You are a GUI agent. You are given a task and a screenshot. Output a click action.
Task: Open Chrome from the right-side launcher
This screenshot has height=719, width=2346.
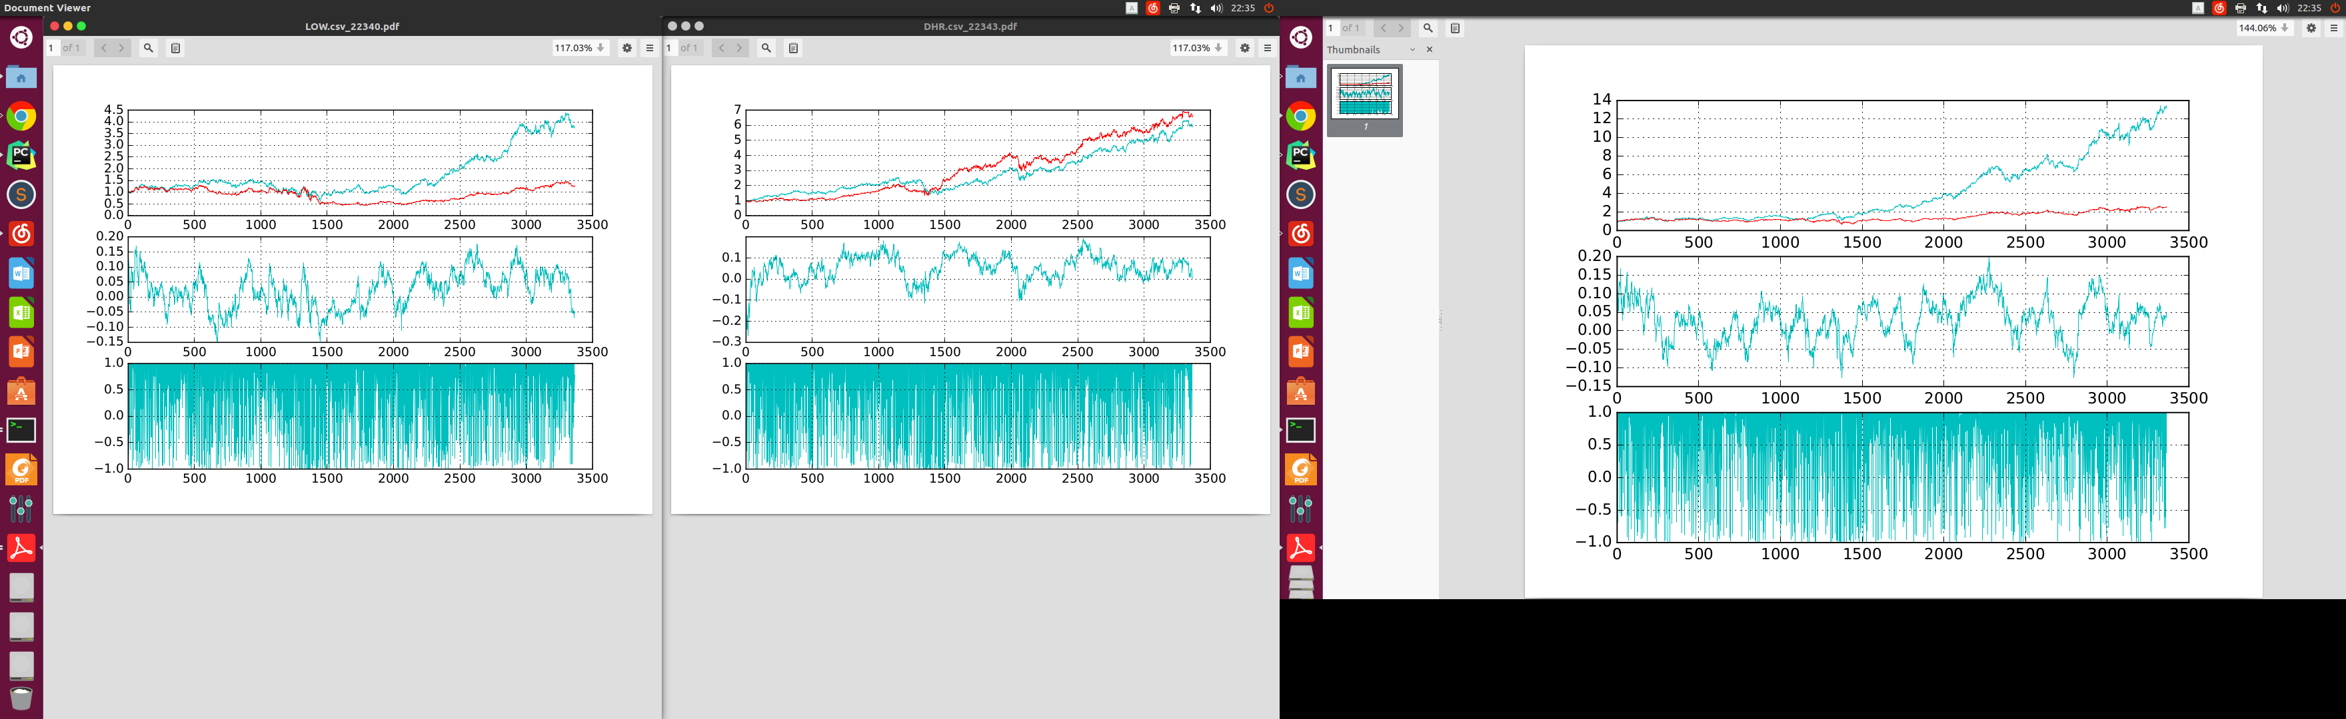[x=1300, y=117]
